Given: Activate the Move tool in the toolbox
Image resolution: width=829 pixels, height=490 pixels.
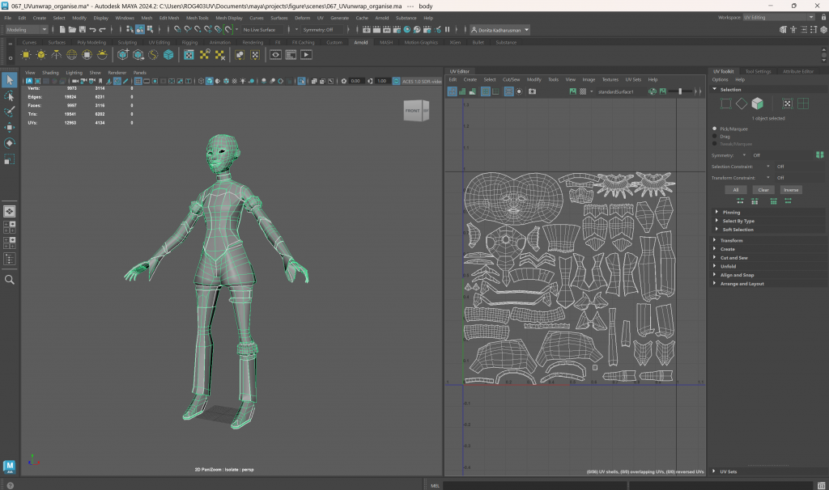Looking at the screenshot, I should 9,127.
